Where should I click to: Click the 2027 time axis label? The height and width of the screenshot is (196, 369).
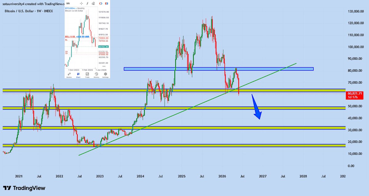pos(263,176)
